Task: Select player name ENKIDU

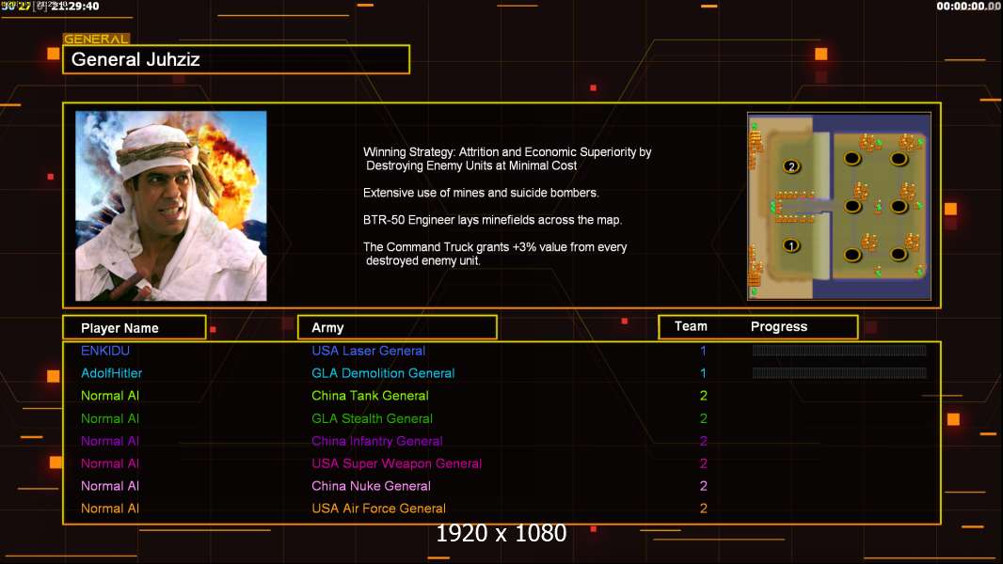Action: [x=104, y=351]
